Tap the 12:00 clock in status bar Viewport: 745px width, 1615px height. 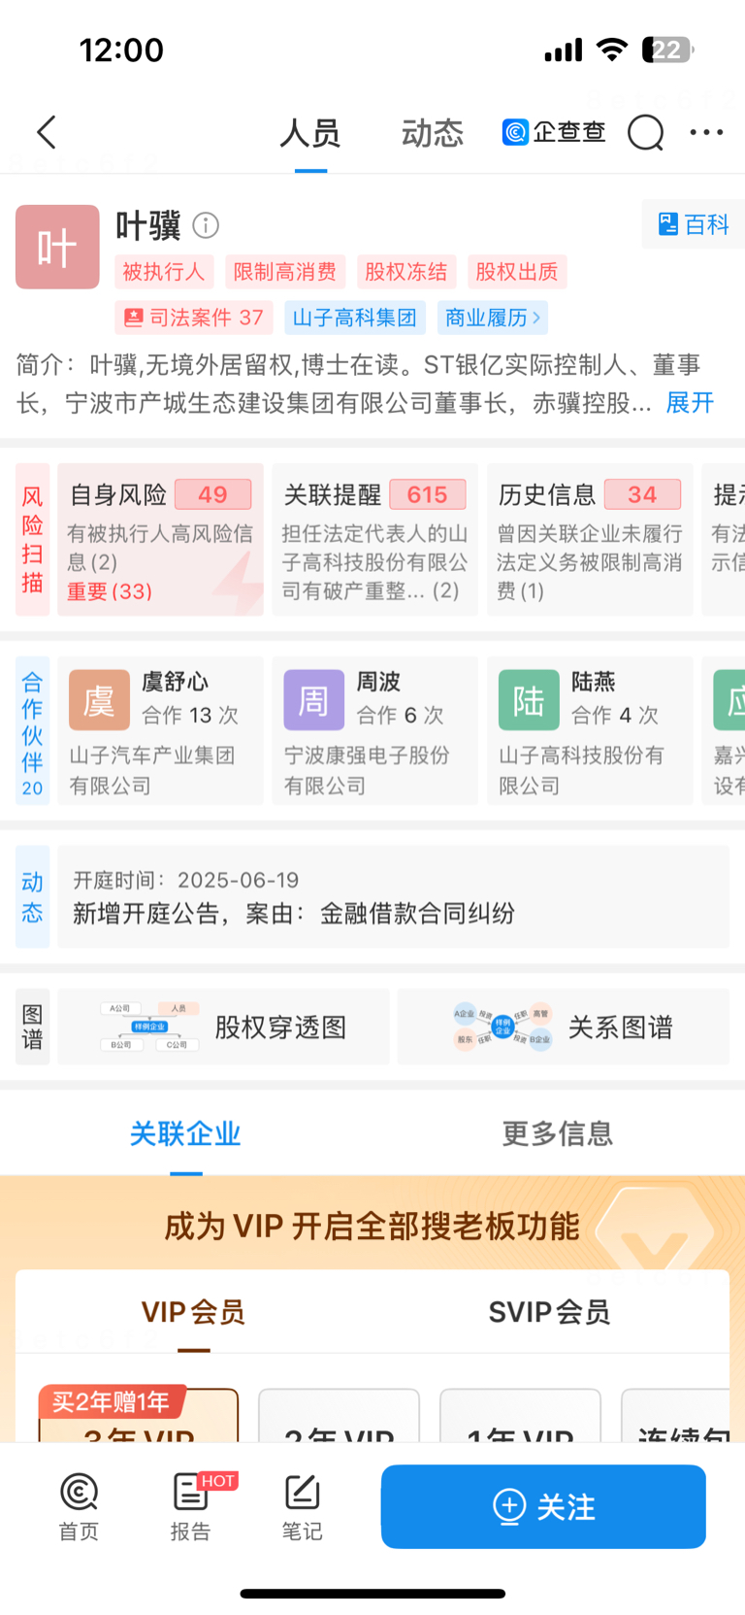point(121,50)
